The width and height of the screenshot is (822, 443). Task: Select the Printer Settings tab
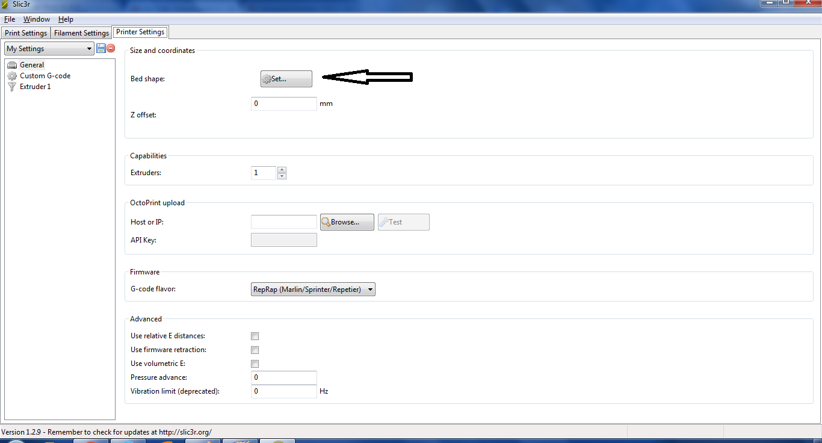click(x=140, y=32)
